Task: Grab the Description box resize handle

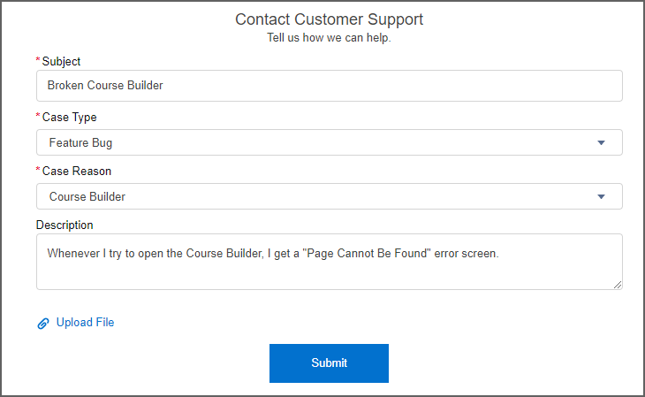Action: point(618,284)
